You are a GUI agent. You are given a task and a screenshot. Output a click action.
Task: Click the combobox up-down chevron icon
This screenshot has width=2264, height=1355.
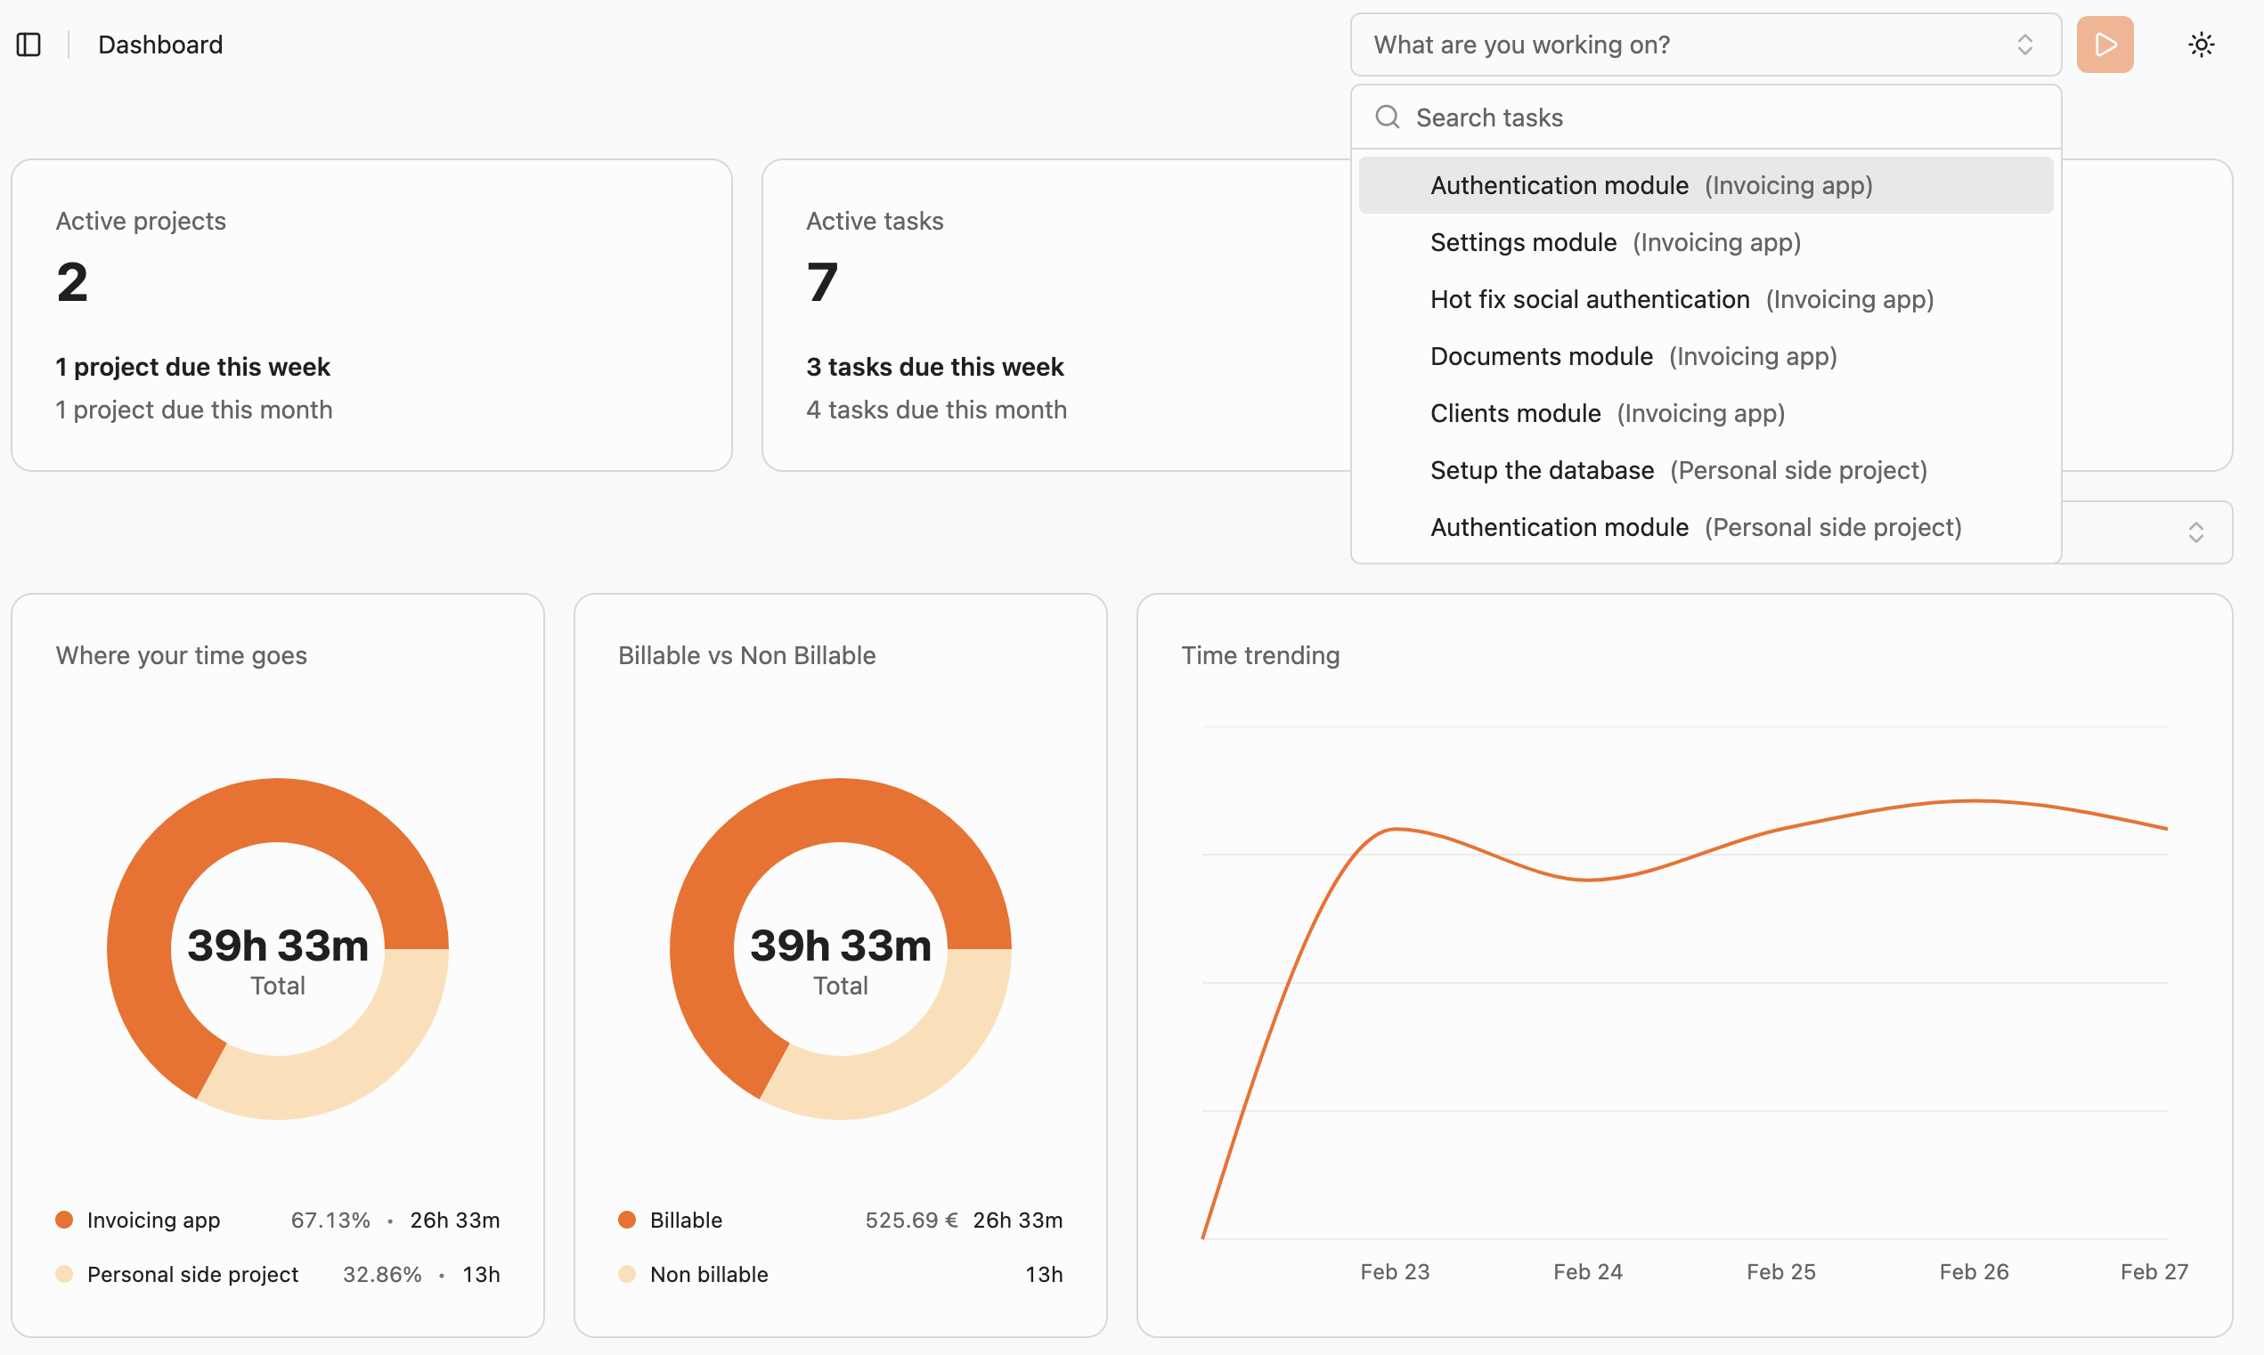click(x=2024, y=45)
